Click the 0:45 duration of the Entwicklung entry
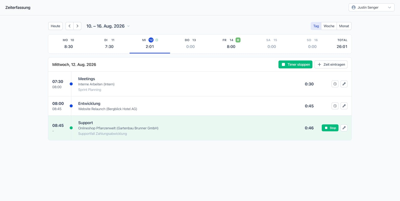This screenshot has width=400, height=201. [x=309, y=106]
